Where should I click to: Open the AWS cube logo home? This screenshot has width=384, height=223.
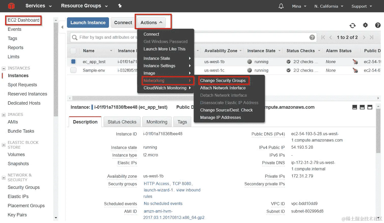coord(11,6)
